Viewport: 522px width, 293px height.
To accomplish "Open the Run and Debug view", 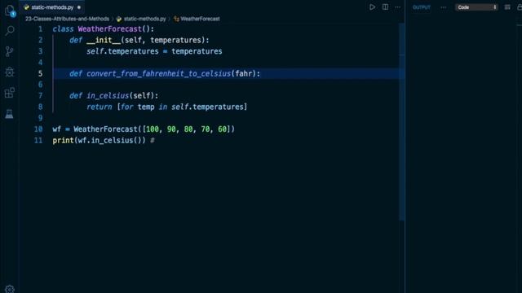I will [10, 72].
